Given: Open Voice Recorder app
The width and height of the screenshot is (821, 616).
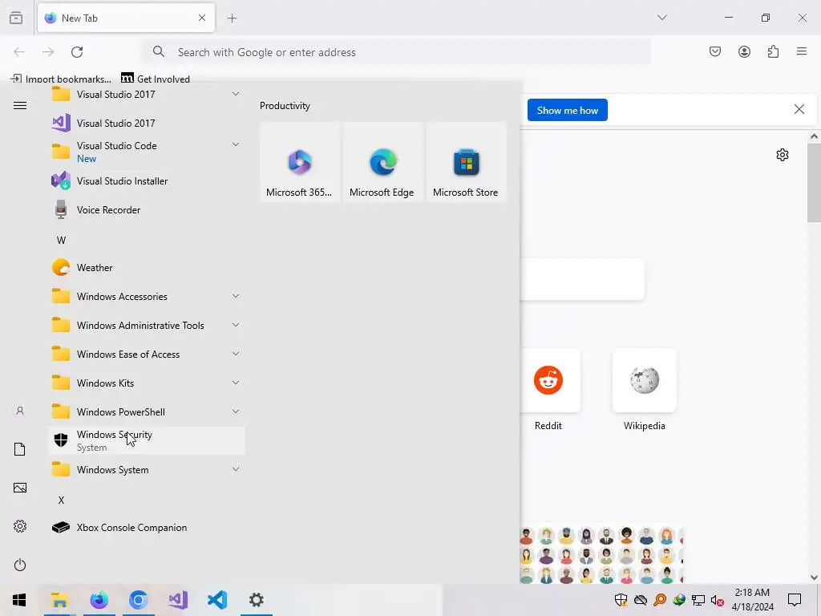Looking at the screenshot, I should [147, 210].
